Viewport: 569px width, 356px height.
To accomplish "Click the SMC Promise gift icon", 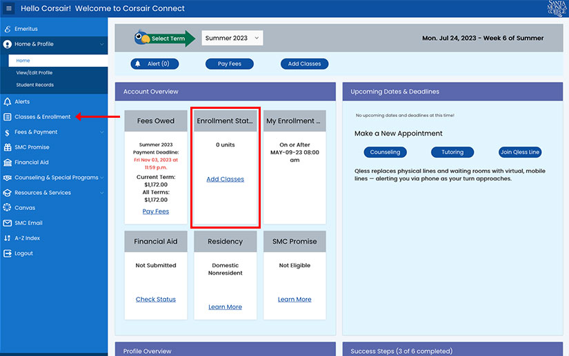I will (8, 147).
